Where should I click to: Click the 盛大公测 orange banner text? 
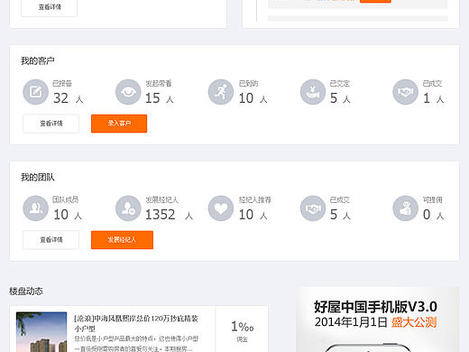414,322
